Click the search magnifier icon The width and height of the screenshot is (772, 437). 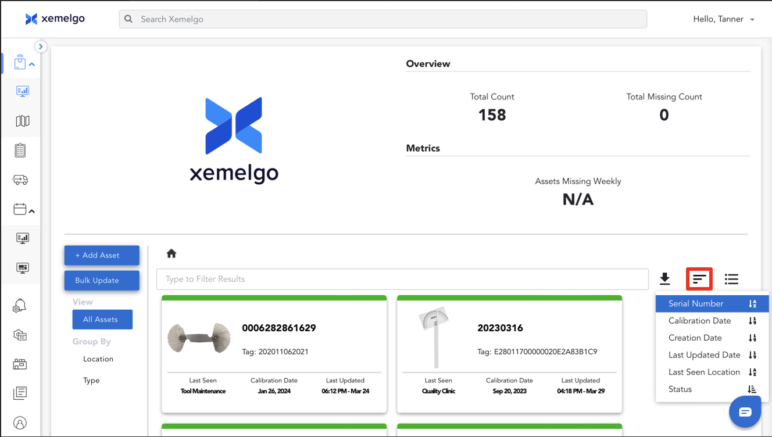tap(128, 19)
